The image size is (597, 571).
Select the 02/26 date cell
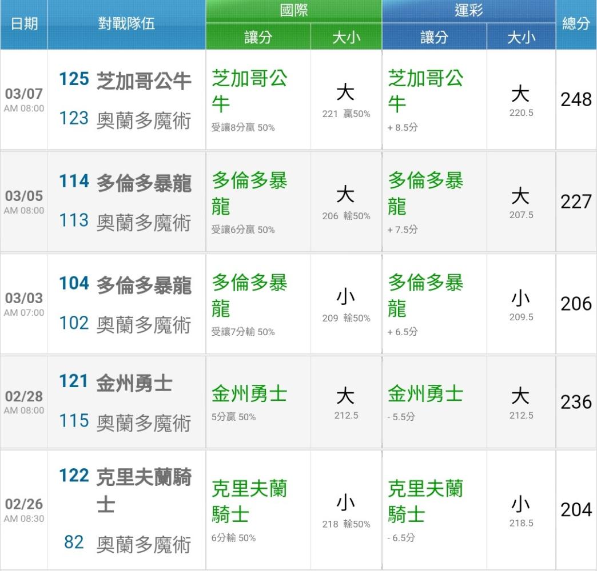[23, 510]
